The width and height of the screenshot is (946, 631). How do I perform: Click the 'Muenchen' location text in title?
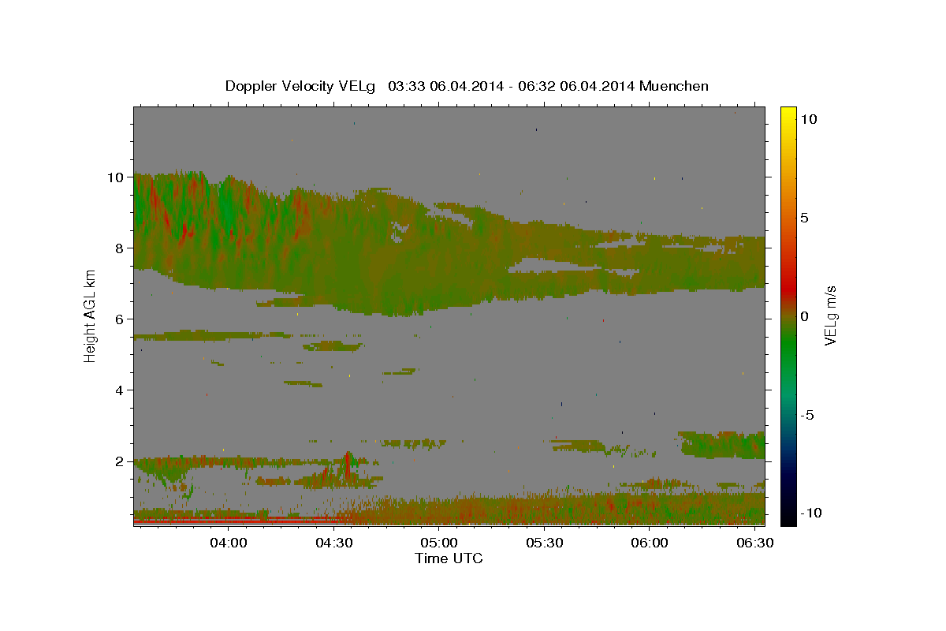point(674,86)
